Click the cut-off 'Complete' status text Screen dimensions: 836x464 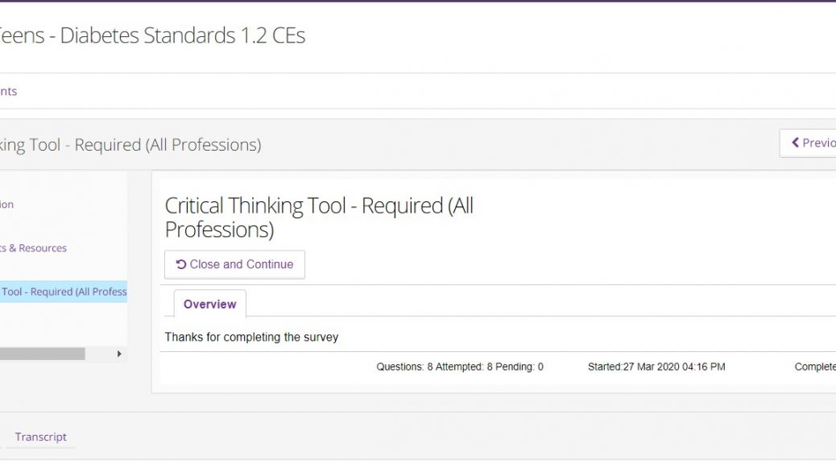814,367
